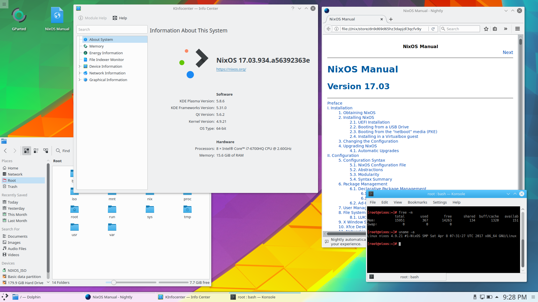
Task: Open the Help menu in KInfocenter
Action: (x=120, y=18)
